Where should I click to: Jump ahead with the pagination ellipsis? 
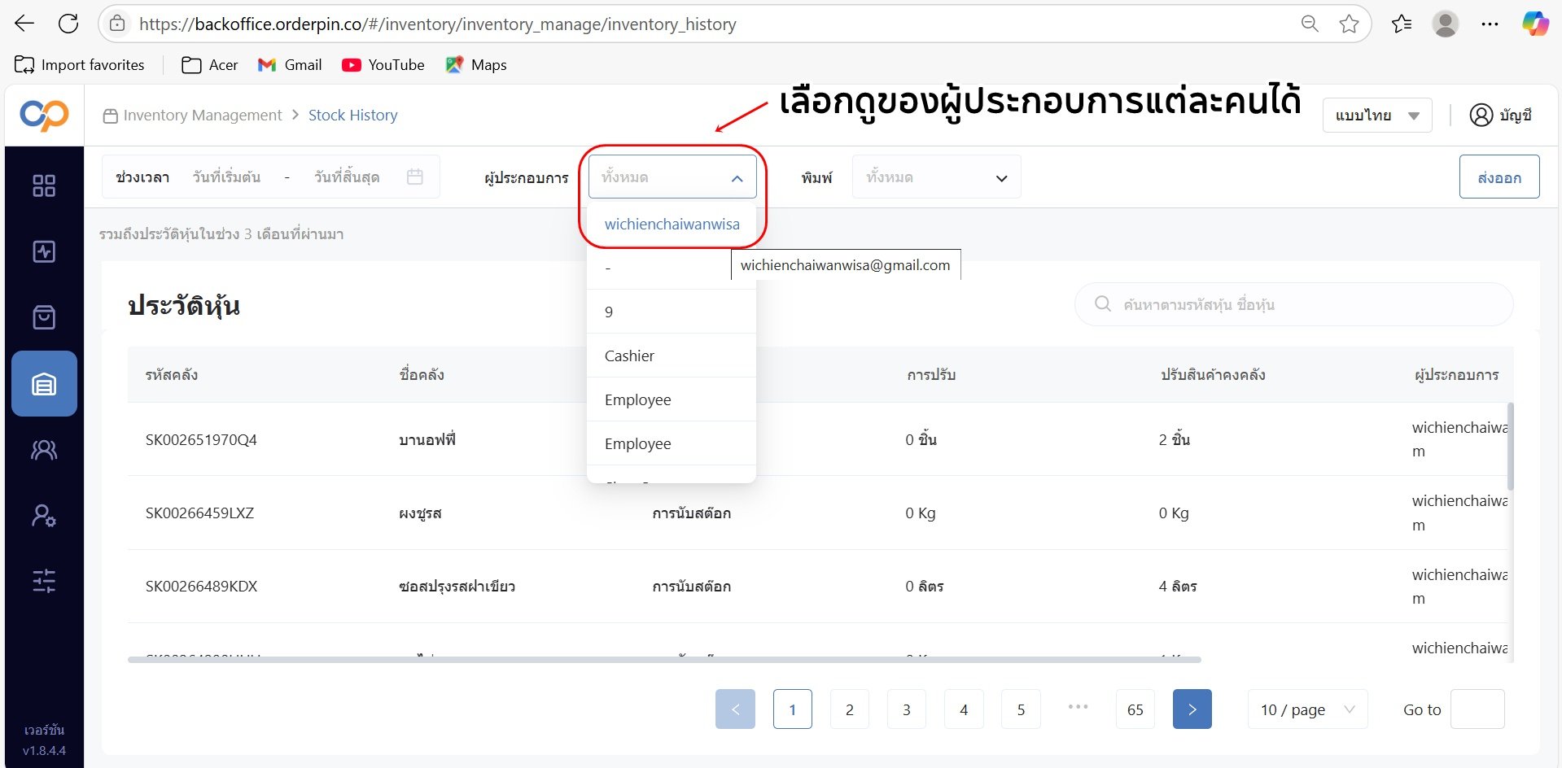coord(1079,707)
